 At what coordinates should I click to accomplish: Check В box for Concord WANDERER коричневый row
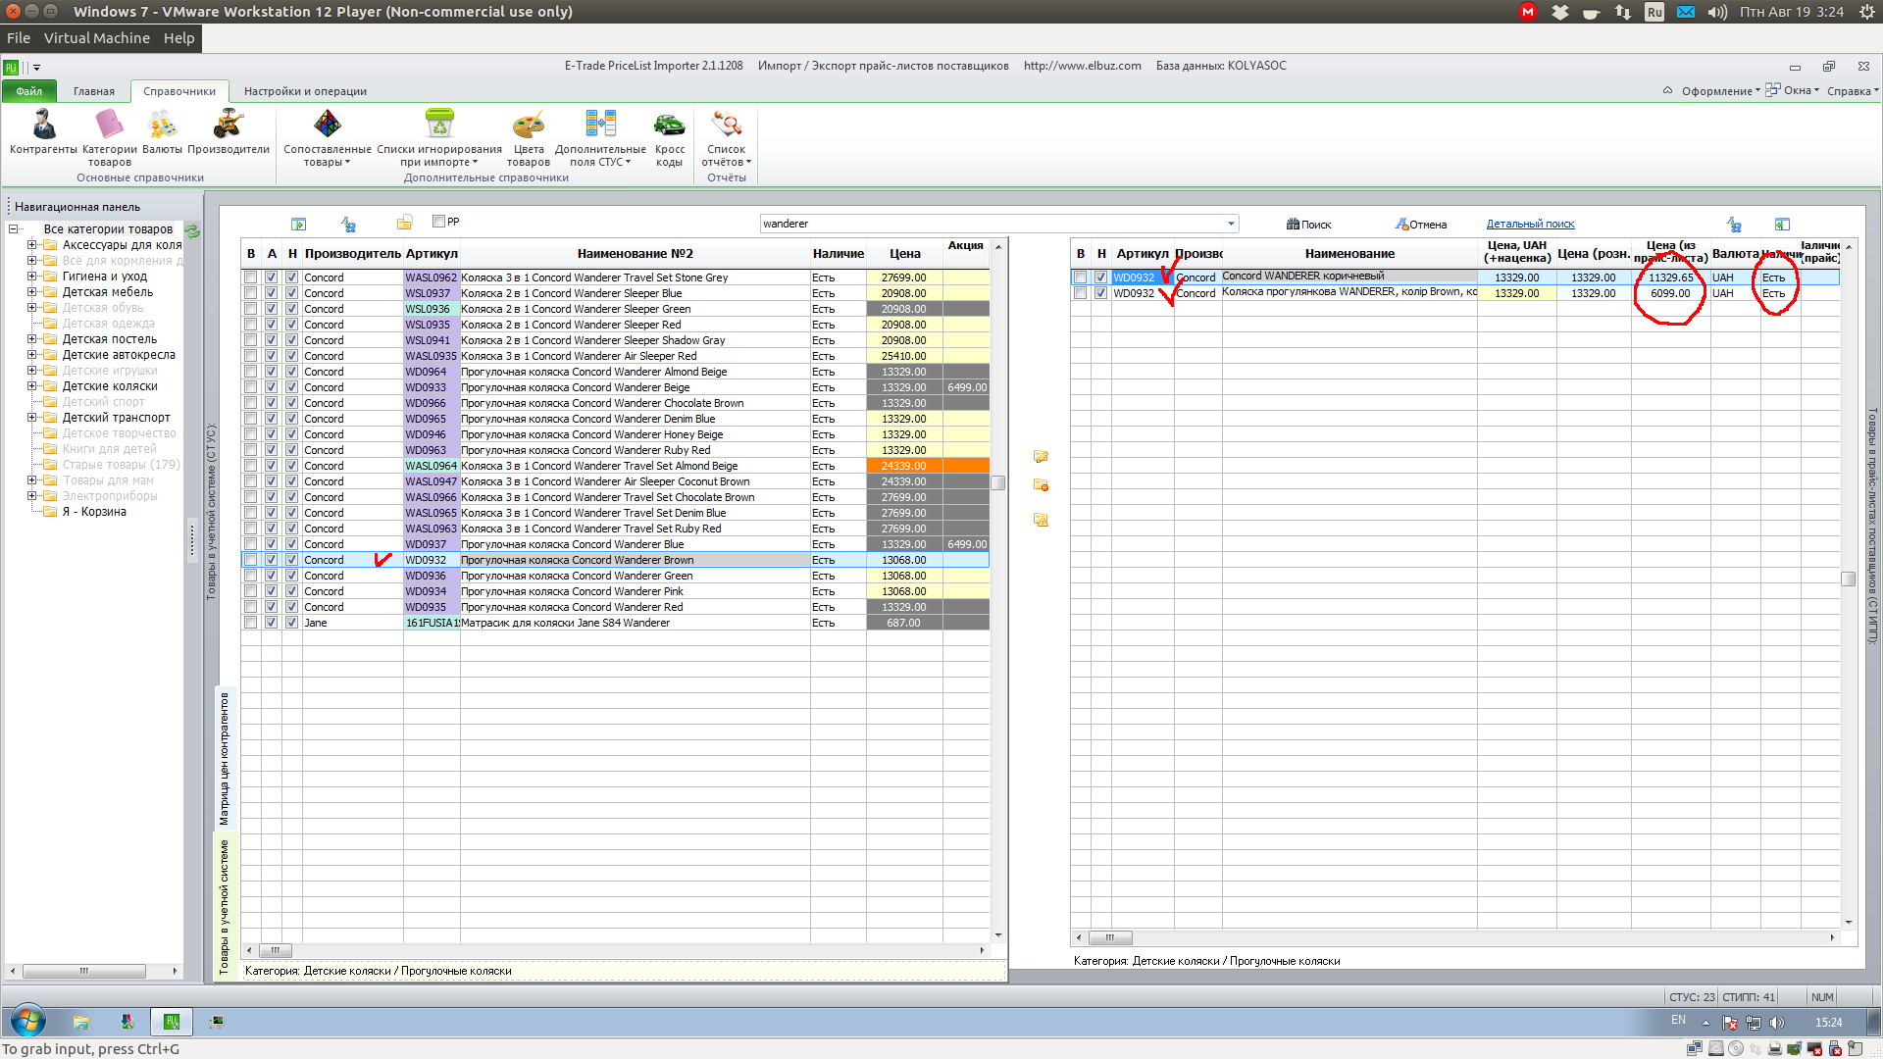tap(1081, 277)
